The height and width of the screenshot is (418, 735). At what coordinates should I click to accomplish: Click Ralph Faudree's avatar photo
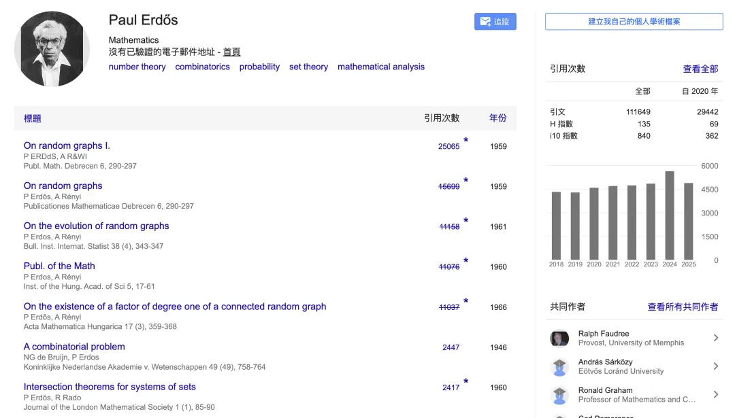tap(559, 338)
